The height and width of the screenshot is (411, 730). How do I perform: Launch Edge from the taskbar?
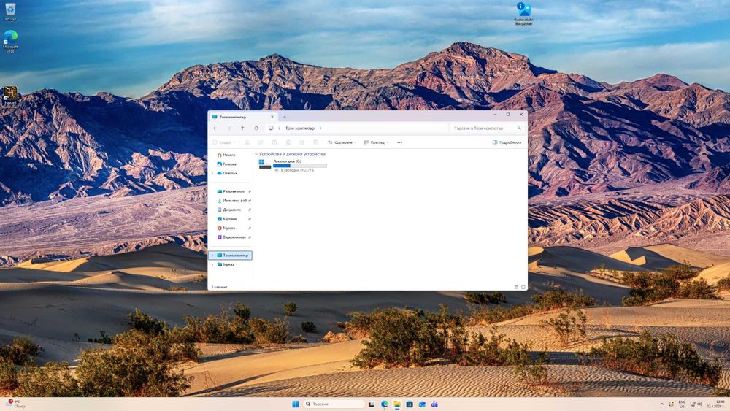click(x=385, y=404)
